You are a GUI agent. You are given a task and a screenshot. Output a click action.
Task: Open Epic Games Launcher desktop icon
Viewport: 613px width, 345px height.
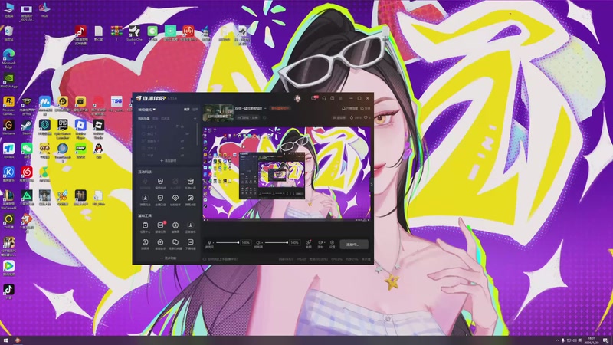[x=63, y=130]
